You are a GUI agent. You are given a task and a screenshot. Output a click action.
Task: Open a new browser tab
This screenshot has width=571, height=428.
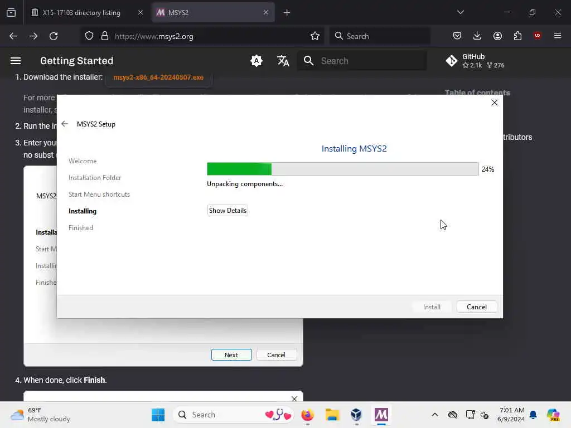[x=287, y=13]
